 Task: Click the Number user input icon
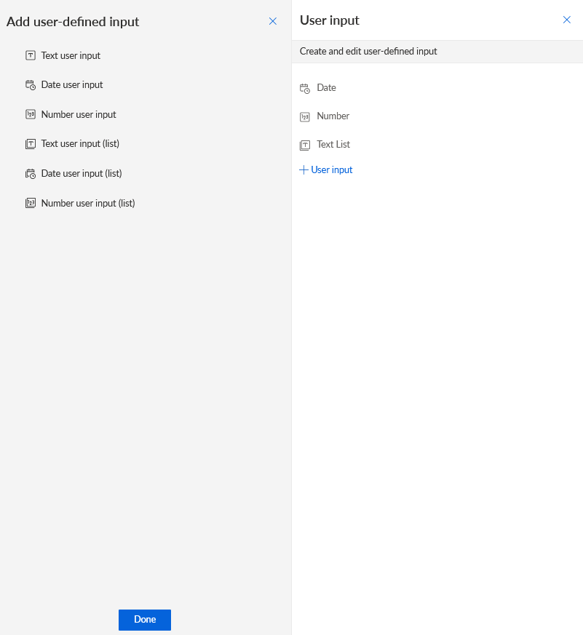[x=31, y=115]
